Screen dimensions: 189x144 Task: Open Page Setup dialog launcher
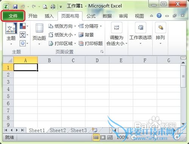pos(102,52)
